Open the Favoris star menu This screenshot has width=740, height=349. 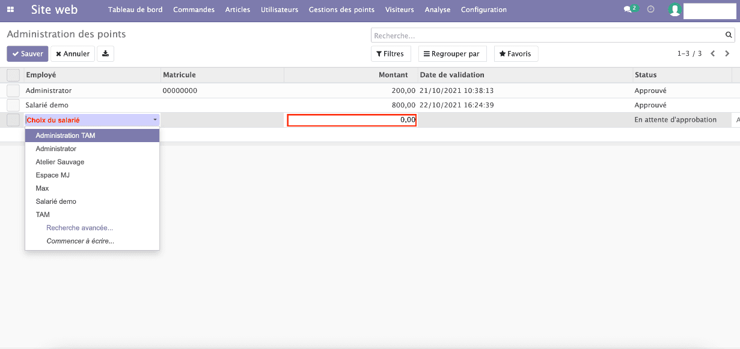coord(516,53)
